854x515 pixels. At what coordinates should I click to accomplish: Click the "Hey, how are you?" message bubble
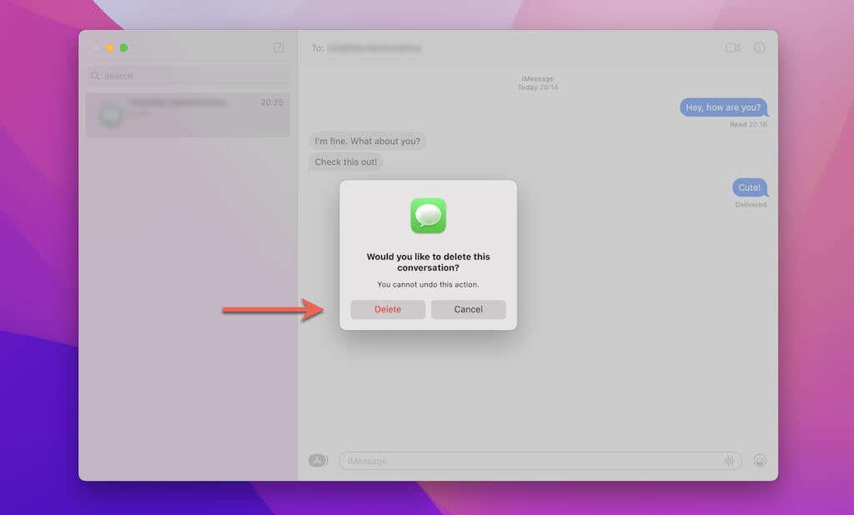tap(723, 107)
